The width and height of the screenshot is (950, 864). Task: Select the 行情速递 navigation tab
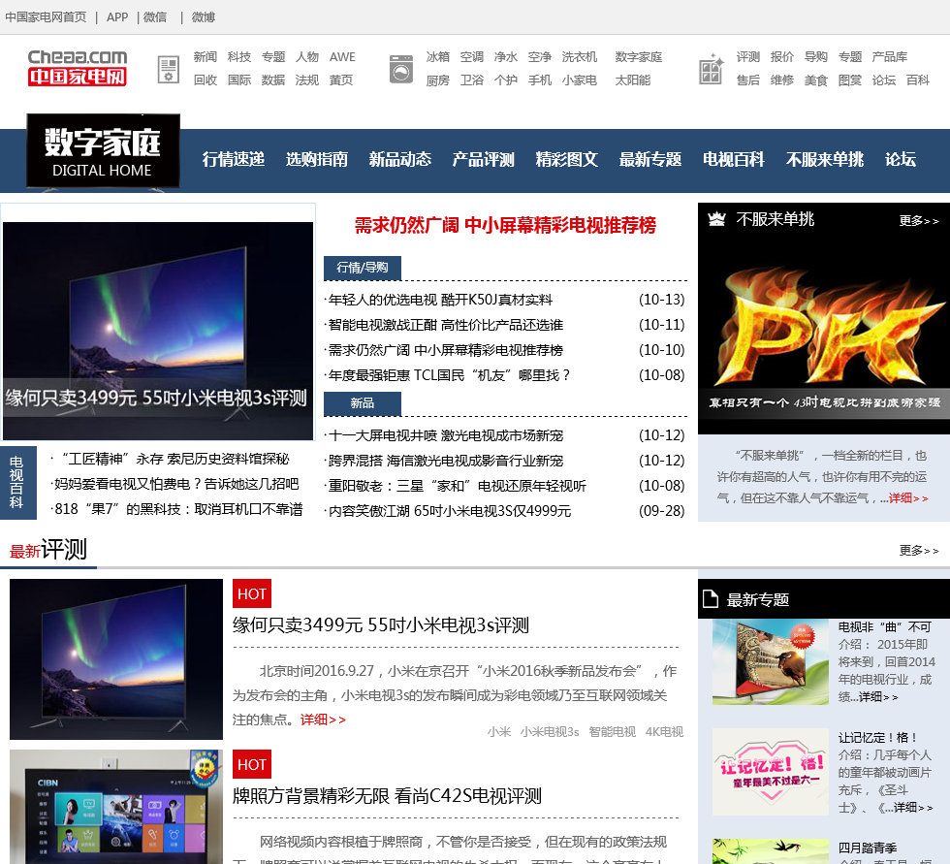click(234, 159)
